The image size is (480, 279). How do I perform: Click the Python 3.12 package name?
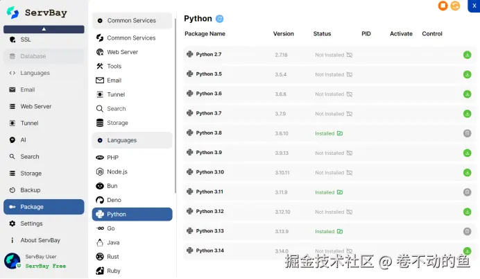click(210, 211)
